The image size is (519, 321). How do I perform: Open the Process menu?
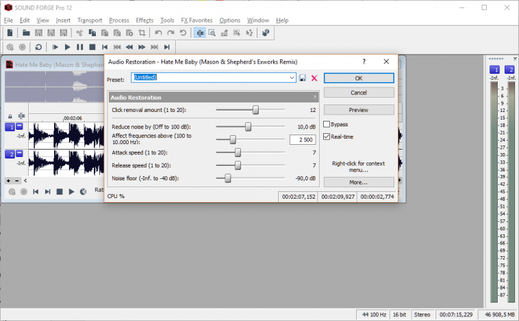coord(118,20)
